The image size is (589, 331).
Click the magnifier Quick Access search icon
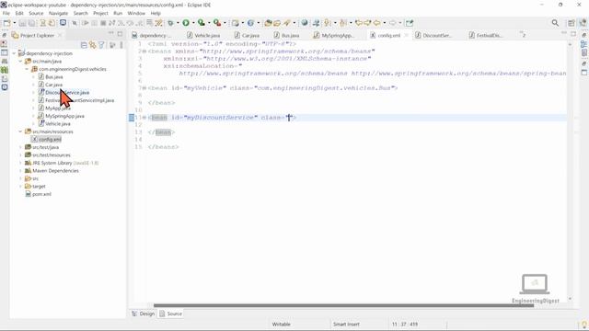point(555,23)
